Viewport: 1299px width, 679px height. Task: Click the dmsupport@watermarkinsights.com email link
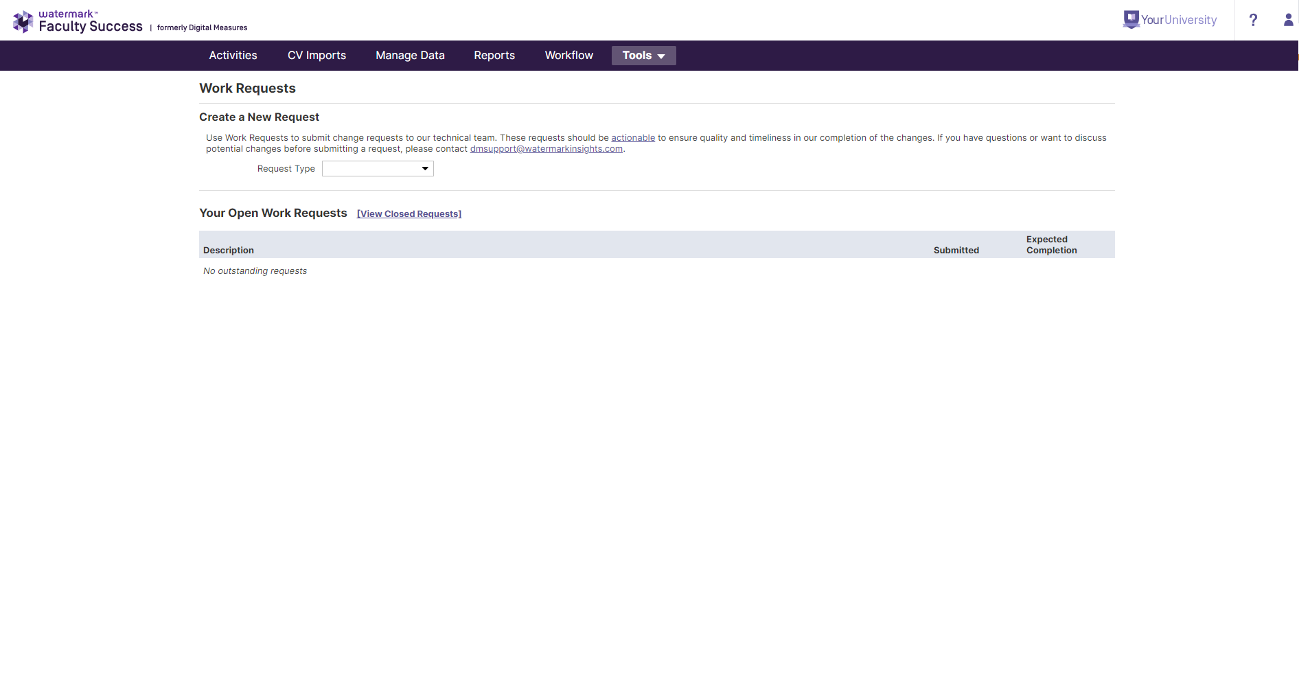click(546, 148)
